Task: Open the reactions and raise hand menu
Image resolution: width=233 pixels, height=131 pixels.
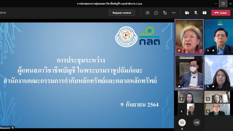Action: pyautogui.click(x=165, y=13)
